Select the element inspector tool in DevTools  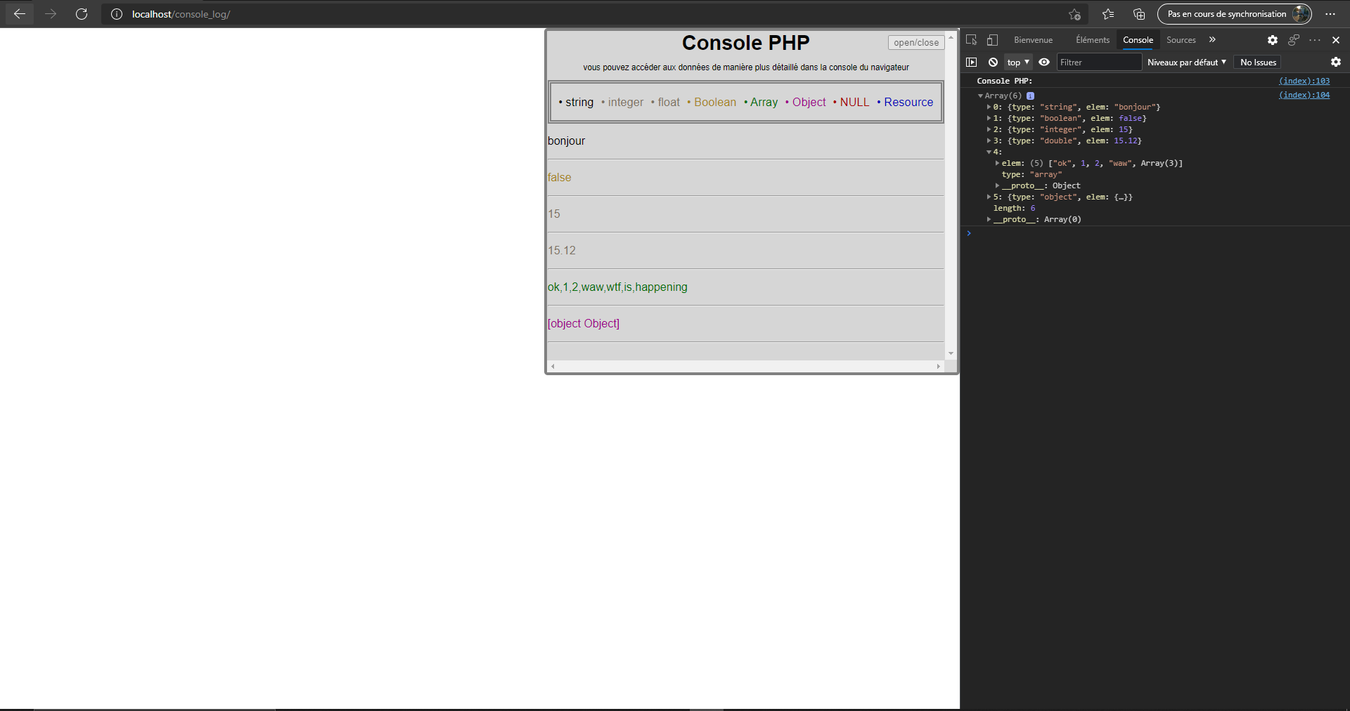971,40
